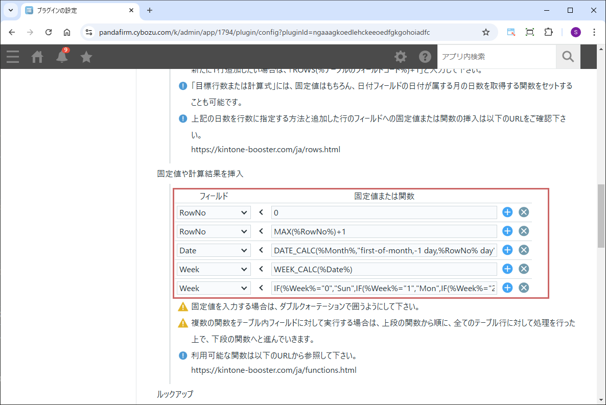Open first RowNo field dropdown

click(214, 212)
